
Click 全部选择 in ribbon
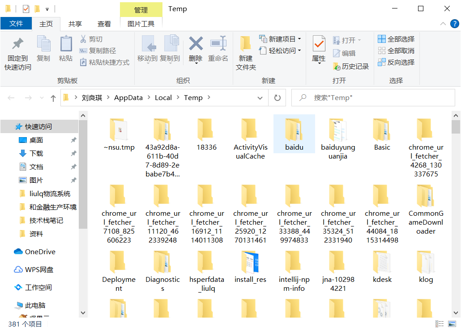click(x=396, y=39)
